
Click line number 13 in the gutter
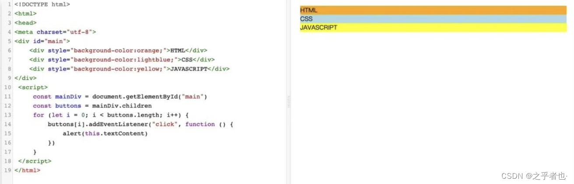(7, 115)
